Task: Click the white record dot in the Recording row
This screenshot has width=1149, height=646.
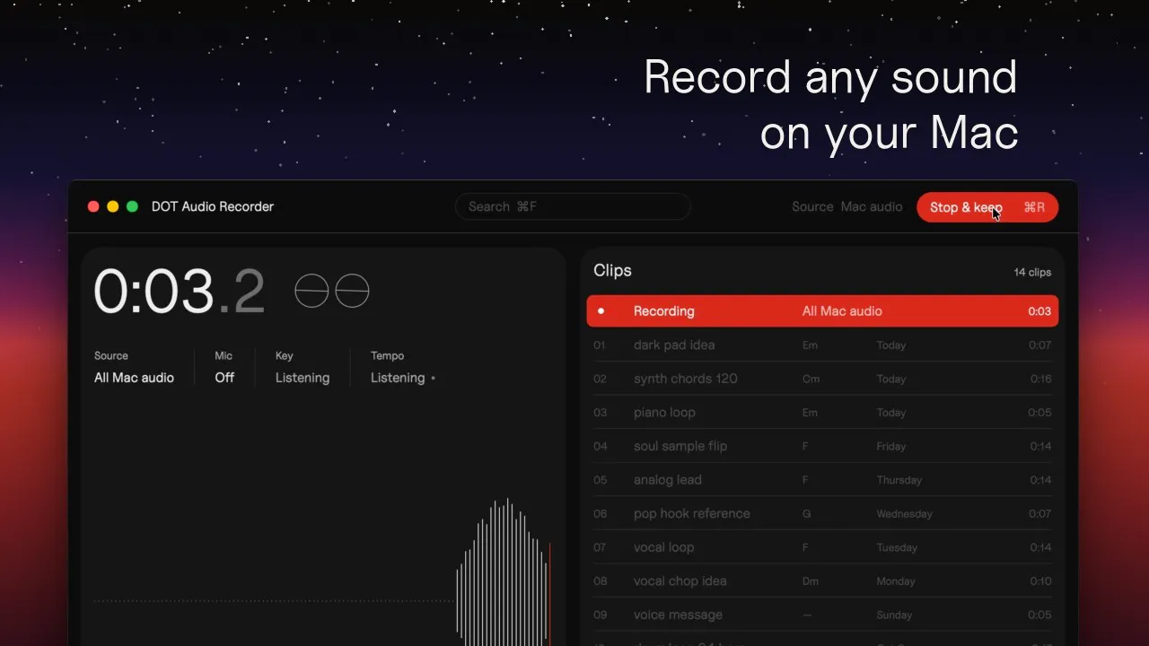Action: pyautogui.click(x=601, y=311)
